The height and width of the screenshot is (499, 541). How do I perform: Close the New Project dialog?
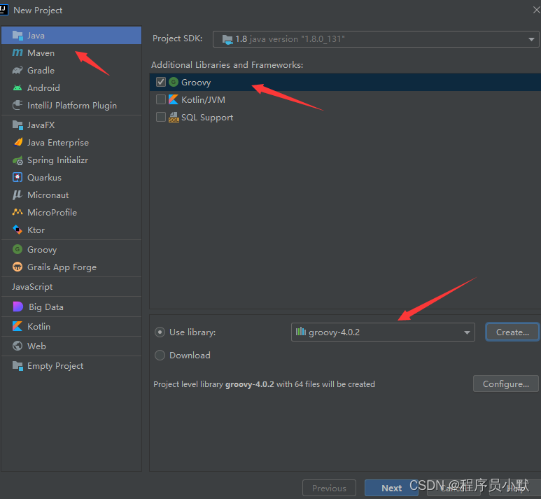coord(537,10)
